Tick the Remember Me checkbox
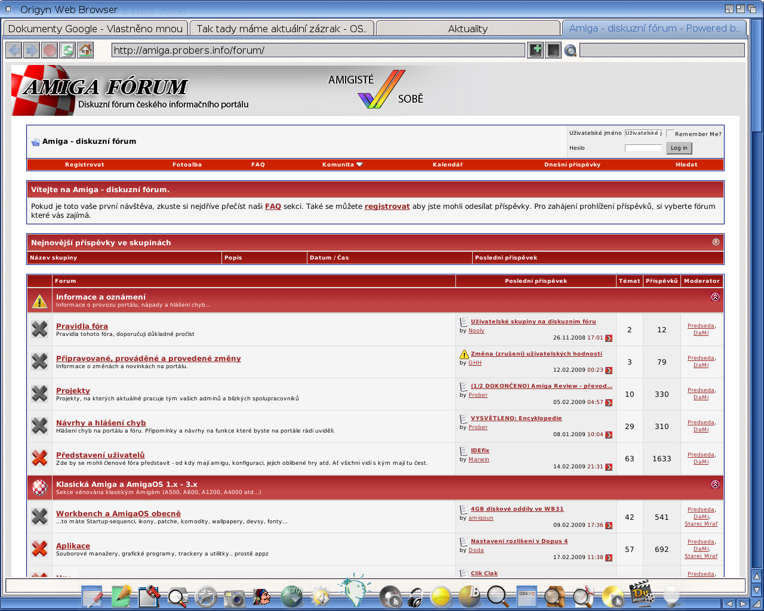The width and height of the screenshot is (764, 611). pyautogui.click(x=670, y=134)
